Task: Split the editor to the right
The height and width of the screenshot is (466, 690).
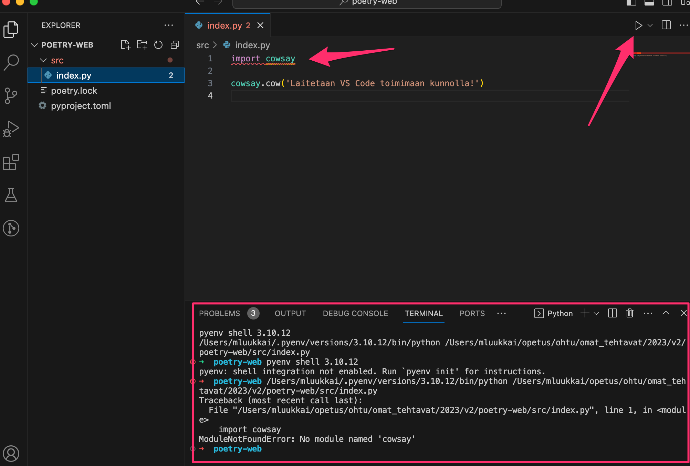Action: pyautogui.click(x=666, y=26)
